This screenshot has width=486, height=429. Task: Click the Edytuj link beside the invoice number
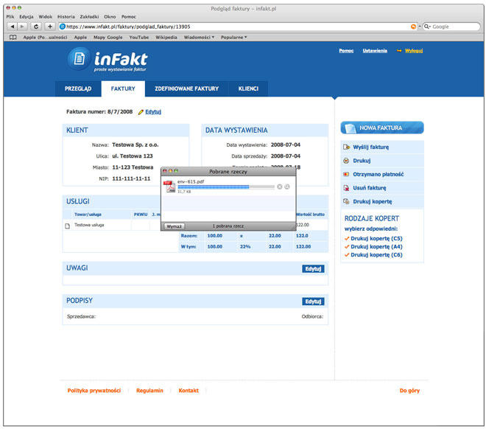(x=153, y=111)
